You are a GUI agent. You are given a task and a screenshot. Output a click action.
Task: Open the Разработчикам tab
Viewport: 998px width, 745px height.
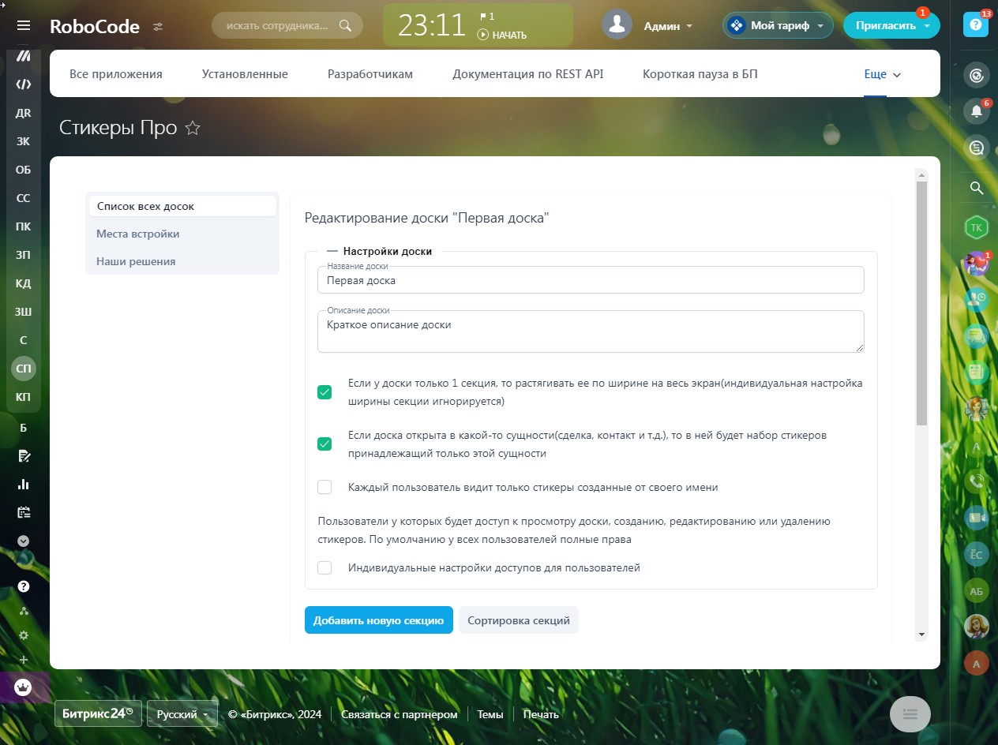pyautogui.click(x=370, y=74)
